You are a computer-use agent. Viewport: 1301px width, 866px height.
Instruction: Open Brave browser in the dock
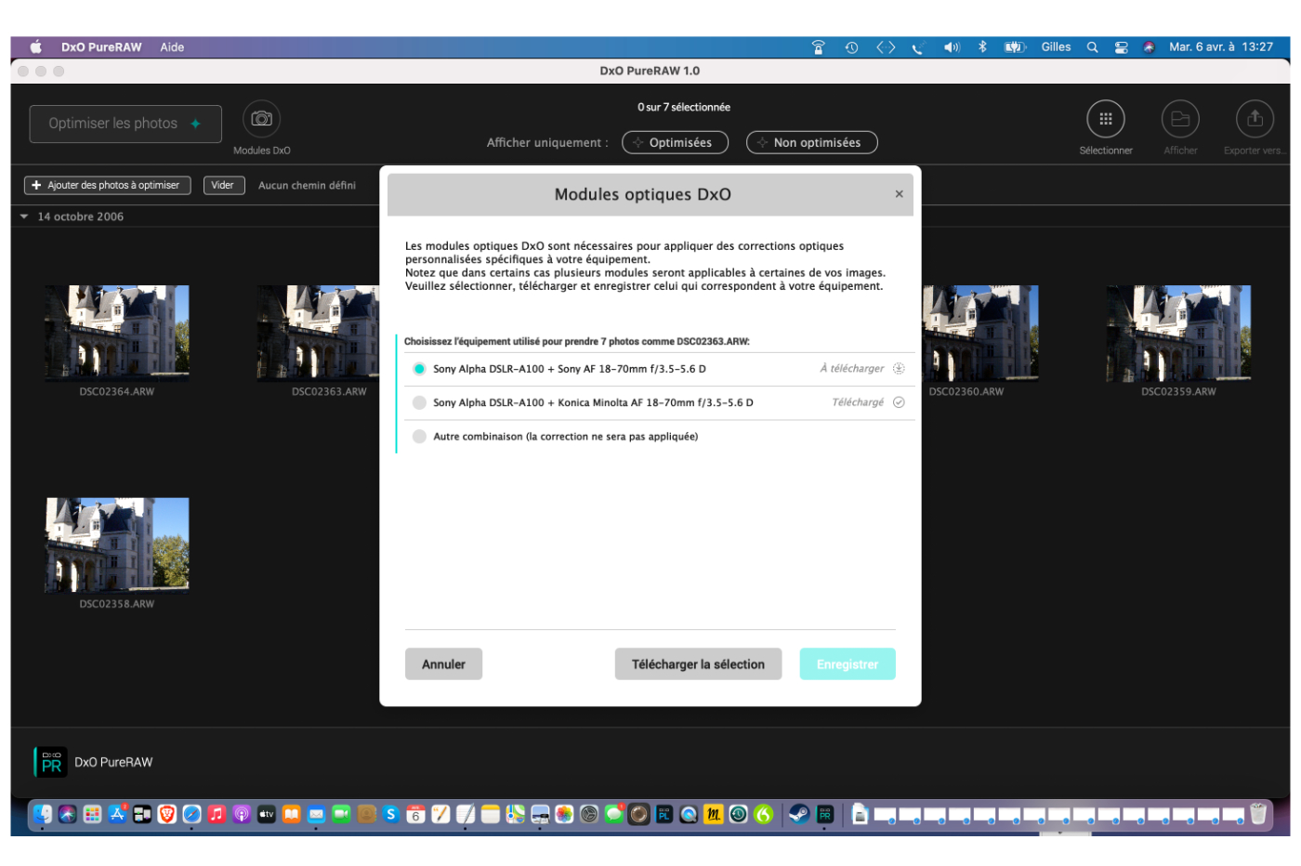pyautogui.click(x=167, y=814)
